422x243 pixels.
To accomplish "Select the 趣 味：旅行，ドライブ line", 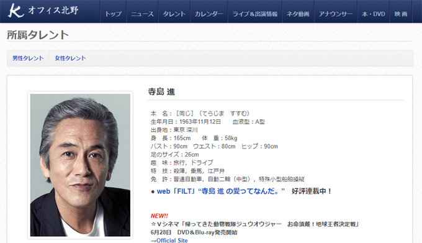I will (x=182, y=163).
